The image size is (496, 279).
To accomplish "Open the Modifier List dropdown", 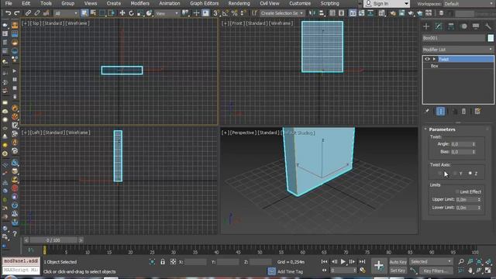I will [x=458, y=50].
